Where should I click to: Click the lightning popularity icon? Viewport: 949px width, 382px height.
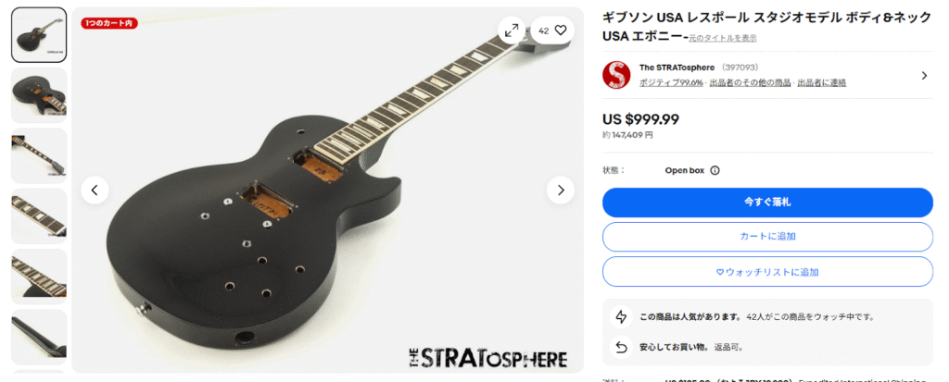620,316
